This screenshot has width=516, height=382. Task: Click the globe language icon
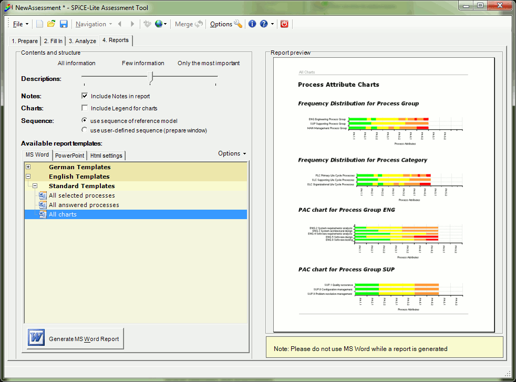pos(159,24)
